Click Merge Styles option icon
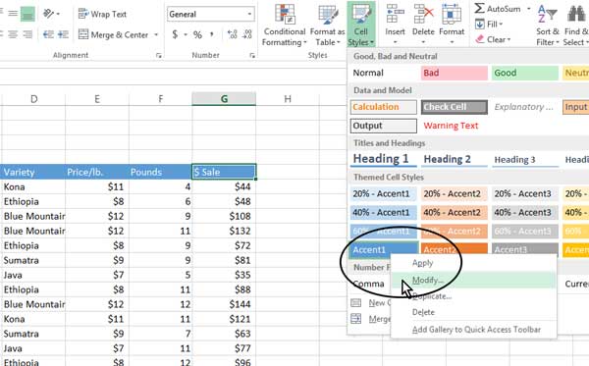Viewport: 589px width, 366px height. (355, 319)
